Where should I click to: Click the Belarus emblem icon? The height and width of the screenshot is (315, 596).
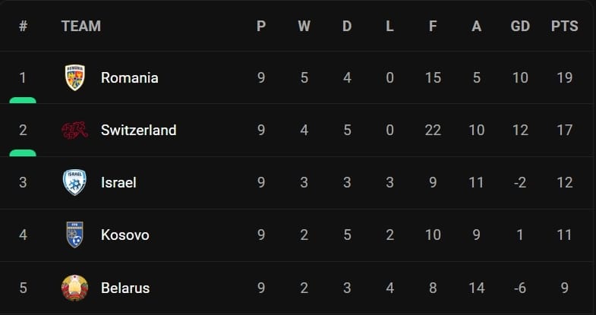tap(74, 288)
